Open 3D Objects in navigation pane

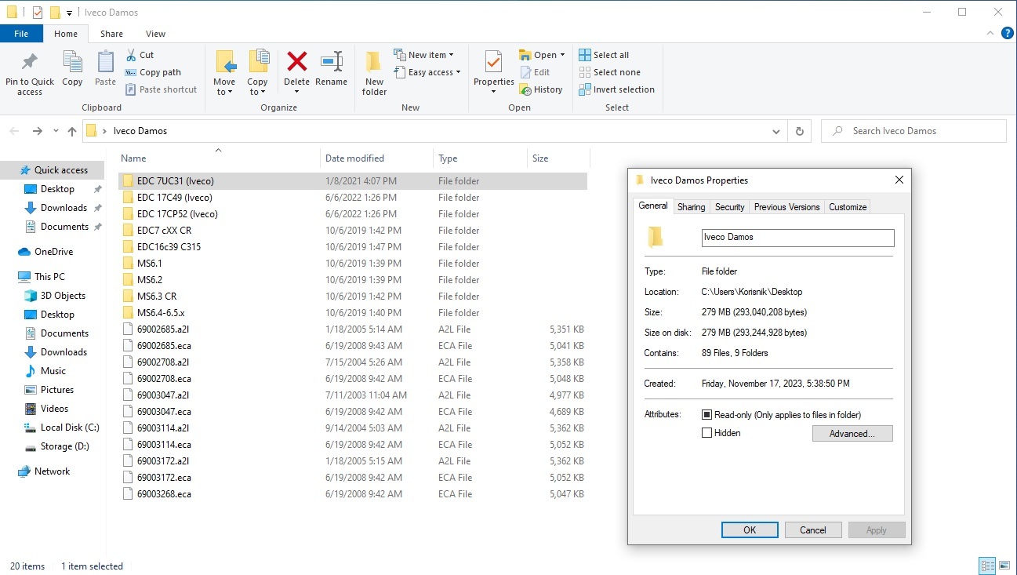pyautogui.click(x=63, y=296)
